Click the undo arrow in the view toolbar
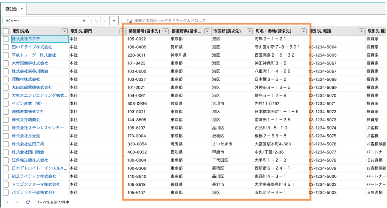387x208 pixels. (96, 21)
